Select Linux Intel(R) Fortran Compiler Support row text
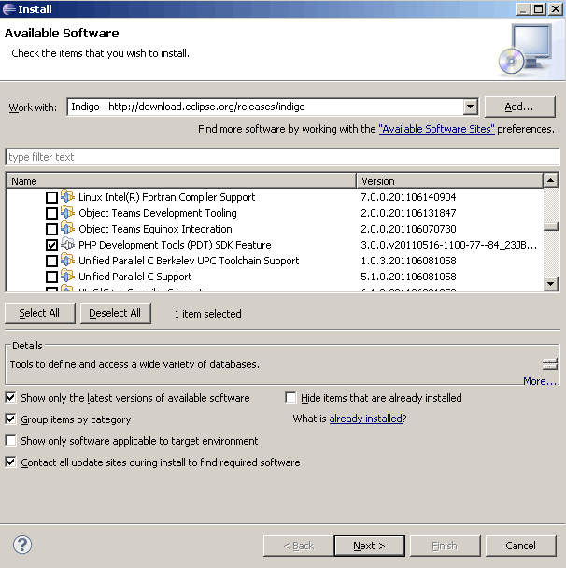The height and width of the screenshot is (568, 566). [166, 197]
